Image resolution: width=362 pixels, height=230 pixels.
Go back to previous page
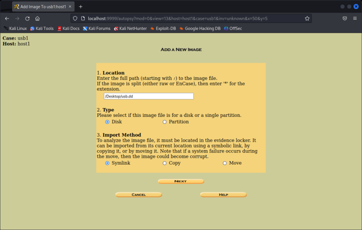click(7, 18)
